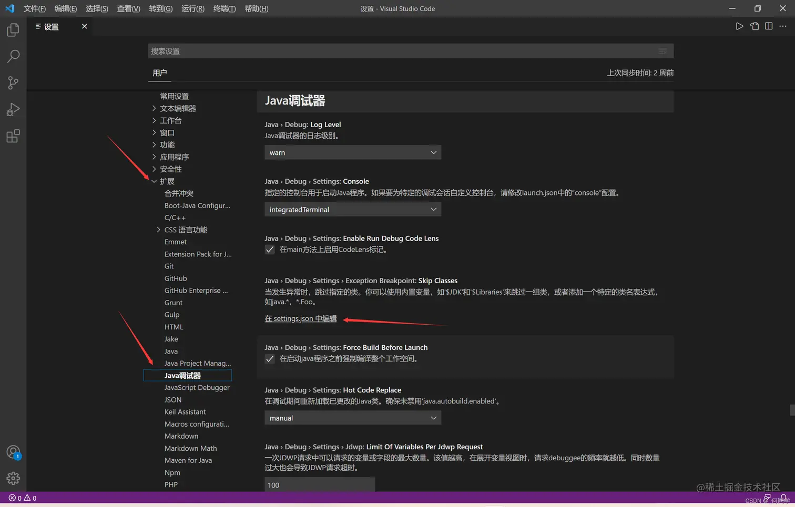The image size is (795, 507).
Task: Select Gulp extension settings
Action: (x=171, y=314)
